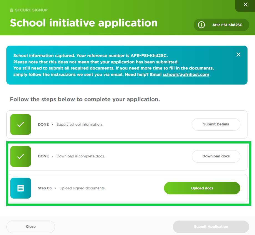
Task: Click the Step 03 document icon
Action: [21, 188]
